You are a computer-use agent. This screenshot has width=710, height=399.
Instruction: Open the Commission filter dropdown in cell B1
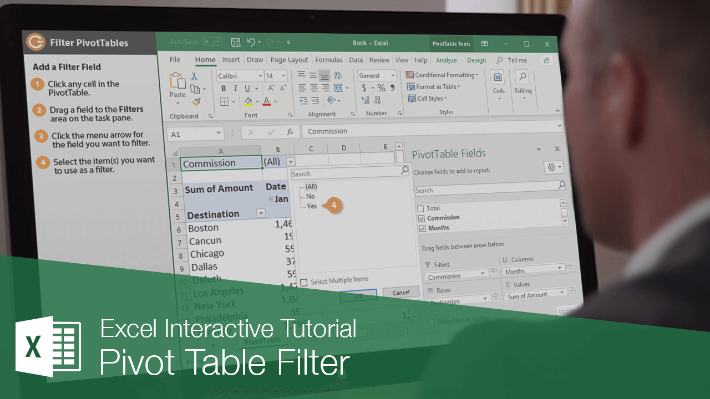coord(291,161)
